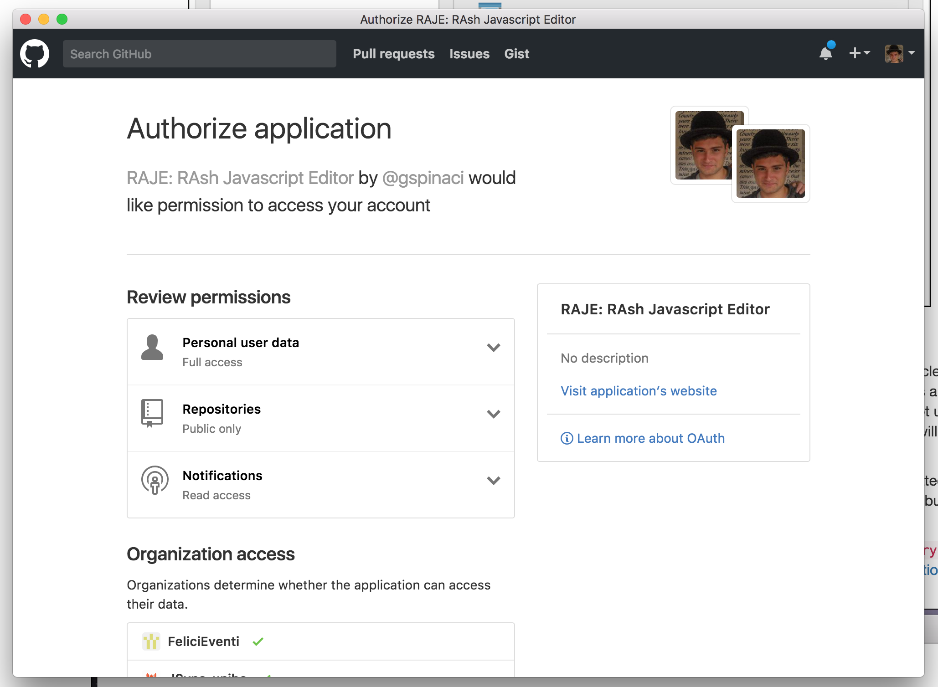This screenshot has height=687, width=938.
Task: Click your profile avatar in the navbar
Action: (x=895, y=52)
